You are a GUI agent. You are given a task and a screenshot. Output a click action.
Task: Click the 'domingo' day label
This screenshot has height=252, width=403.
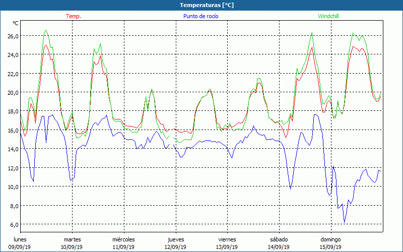(330, 240)
